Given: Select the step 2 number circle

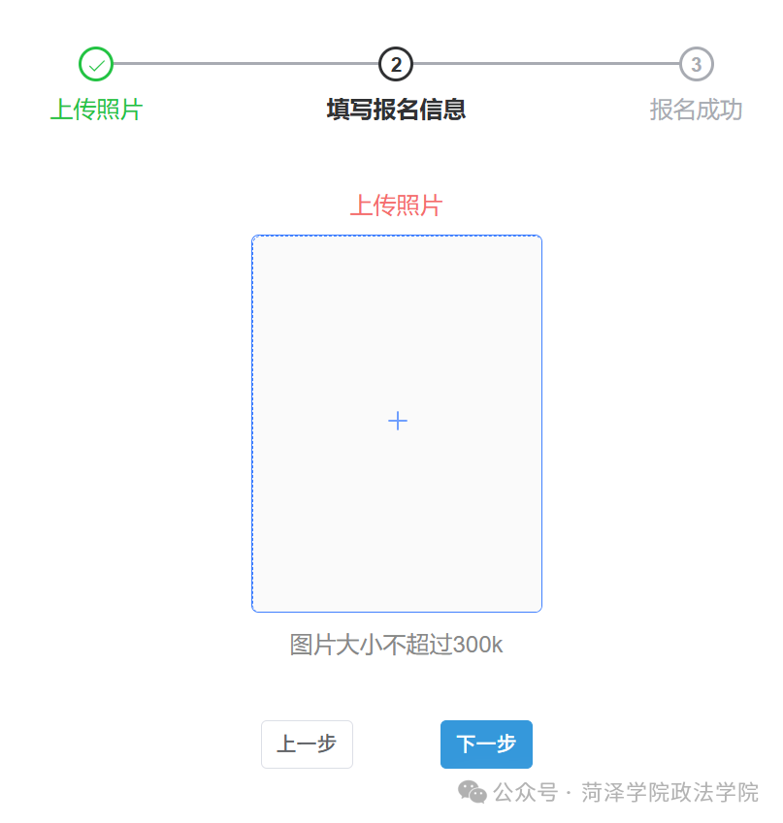Looking at the screenshot, I should 396,64.
